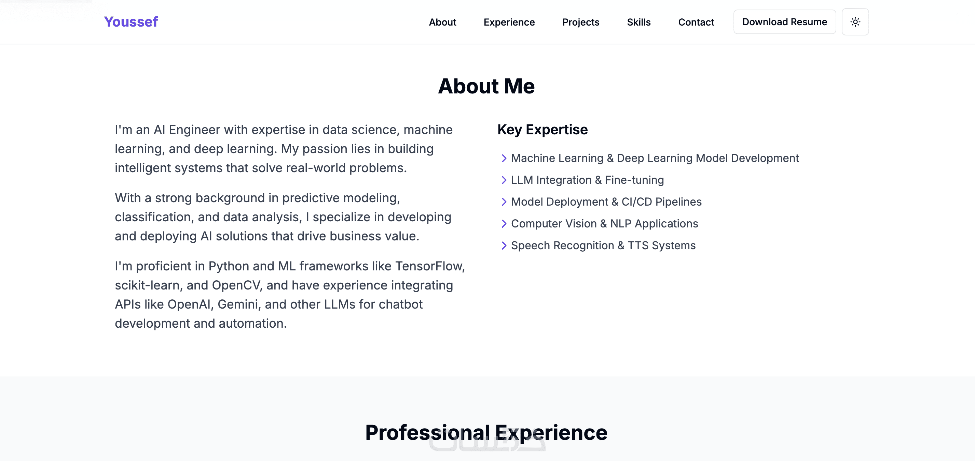Viewport: 975px width, 461px height.
Task: Click the "I'm an AI Engineer" intro paragraph
Action: [x=284, y=149]
